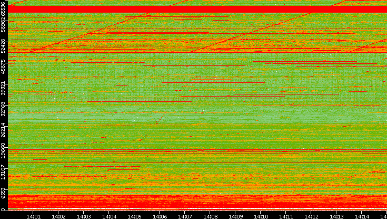Click the 14:09 time axis label

(x=235, y=216)
